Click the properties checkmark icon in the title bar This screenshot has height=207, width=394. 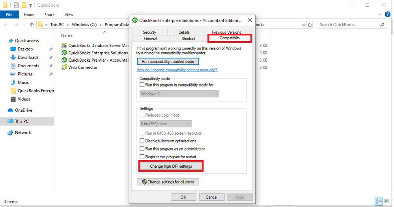(x=16, y=5)
